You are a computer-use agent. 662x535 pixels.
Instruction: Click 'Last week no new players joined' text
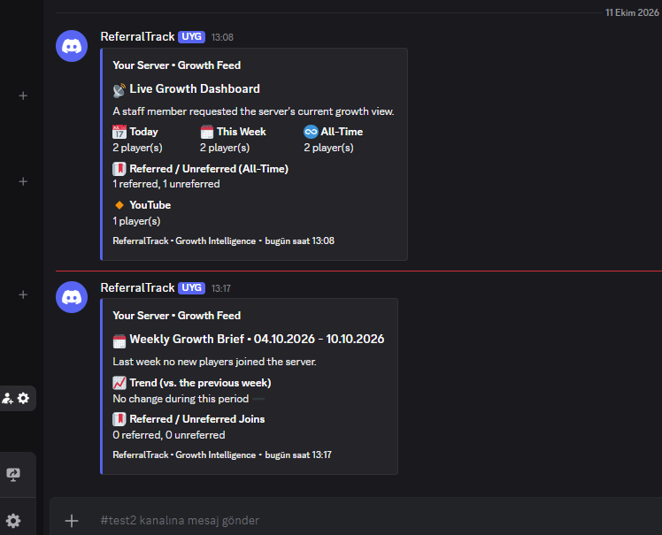pos(214,362)
